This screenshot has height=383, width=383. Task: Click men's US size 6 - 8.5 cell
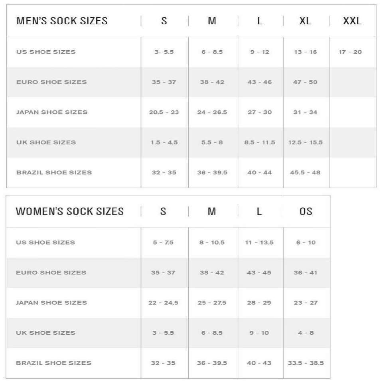coord(212,52)
